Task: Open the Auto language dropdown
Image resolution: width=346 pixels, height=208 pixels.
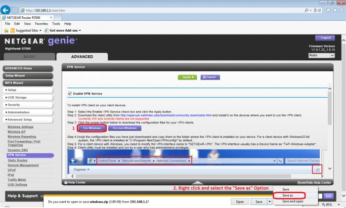Action: (x=321, y=55)
